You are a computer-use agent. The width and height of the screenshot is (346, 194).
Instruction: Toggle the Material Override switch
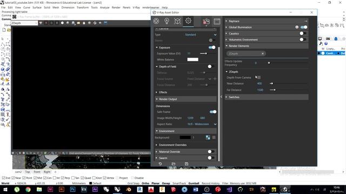coord(211,151)
